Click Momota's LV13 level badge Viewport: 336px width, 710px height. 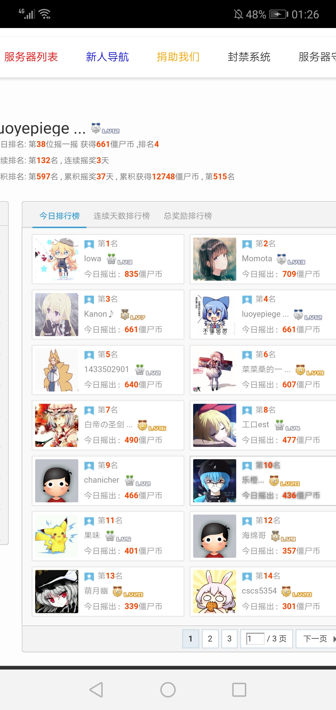pyautogui.click(x=291, y=259)
